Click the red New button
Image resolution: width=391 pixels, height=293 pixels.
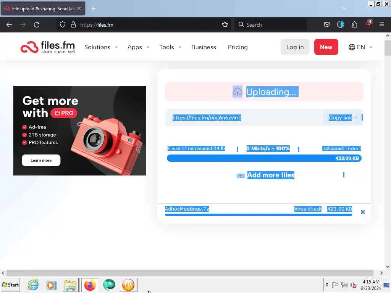tap(326, 47)
